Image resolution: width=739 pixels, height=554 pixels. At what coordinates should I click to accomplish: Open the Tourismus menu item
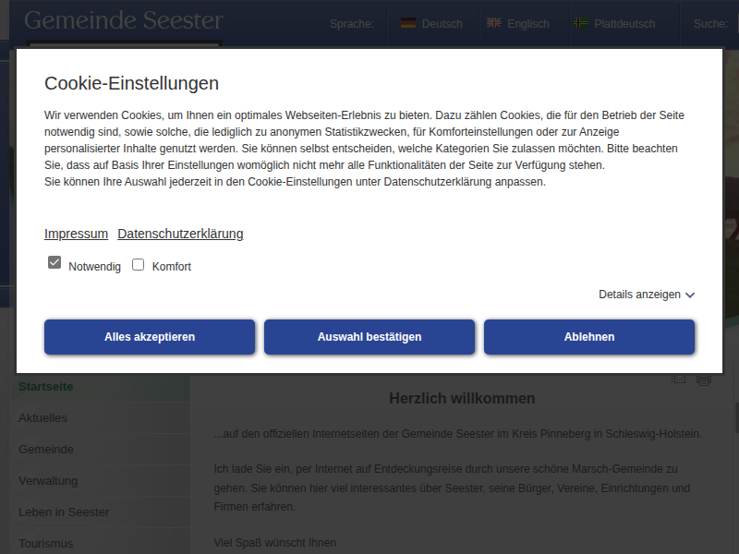45,544
